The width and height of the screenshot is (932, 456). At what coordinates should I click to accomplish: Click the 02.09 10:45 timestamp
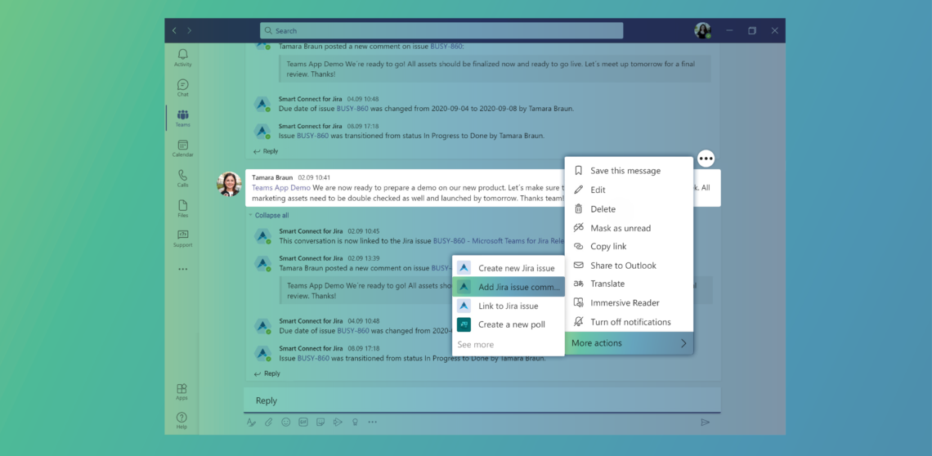[363, 230]
